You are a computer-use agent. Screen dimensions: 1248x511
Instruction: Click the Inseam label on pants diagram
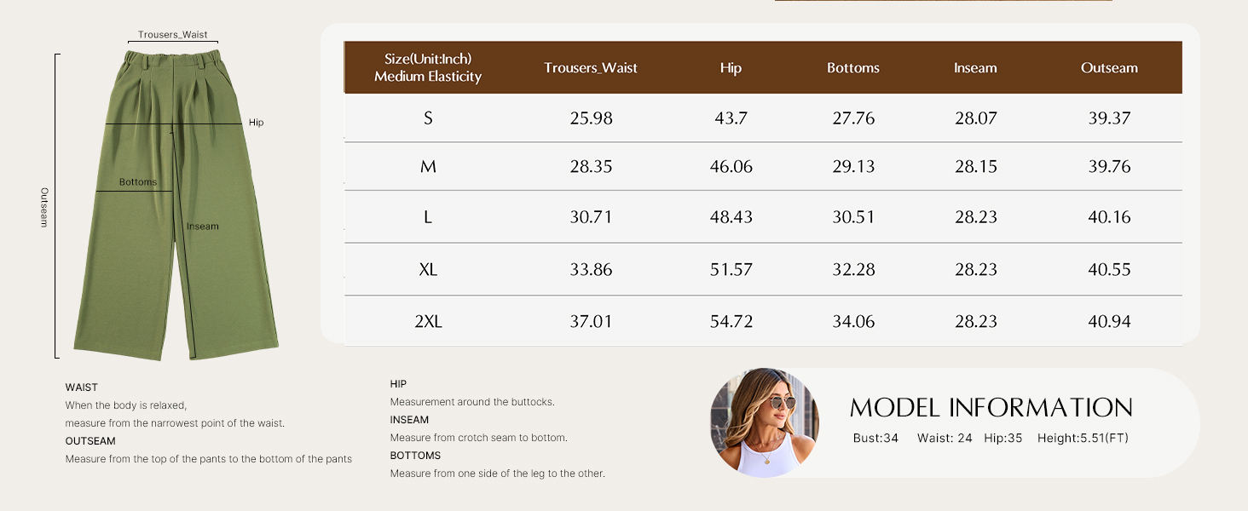point(203,227)
